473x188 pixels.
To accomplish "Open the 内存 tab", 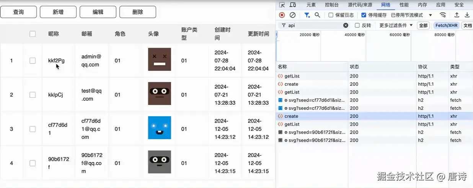I will pos(422,5).
